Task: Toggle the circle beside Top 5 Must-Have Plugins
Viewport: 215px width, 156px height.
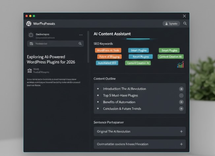Action: (x=181, y=96)
